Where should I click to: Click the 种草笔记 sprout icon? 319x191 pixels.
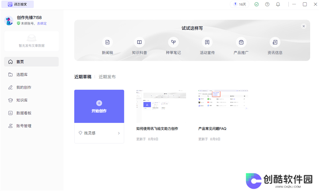pos(173,42)
